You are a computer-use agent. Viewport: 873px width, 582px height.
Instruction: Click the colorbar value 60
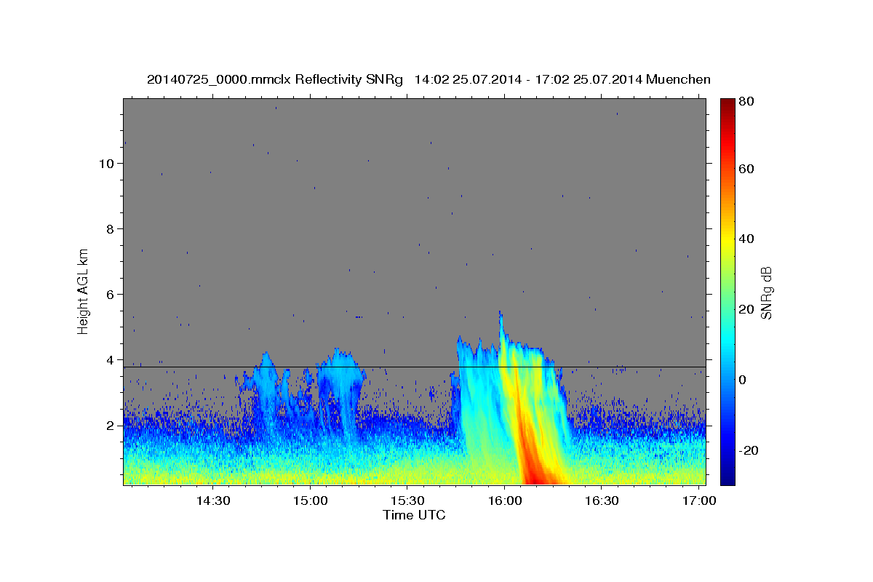pyautogui.click(x=746, y=169)
